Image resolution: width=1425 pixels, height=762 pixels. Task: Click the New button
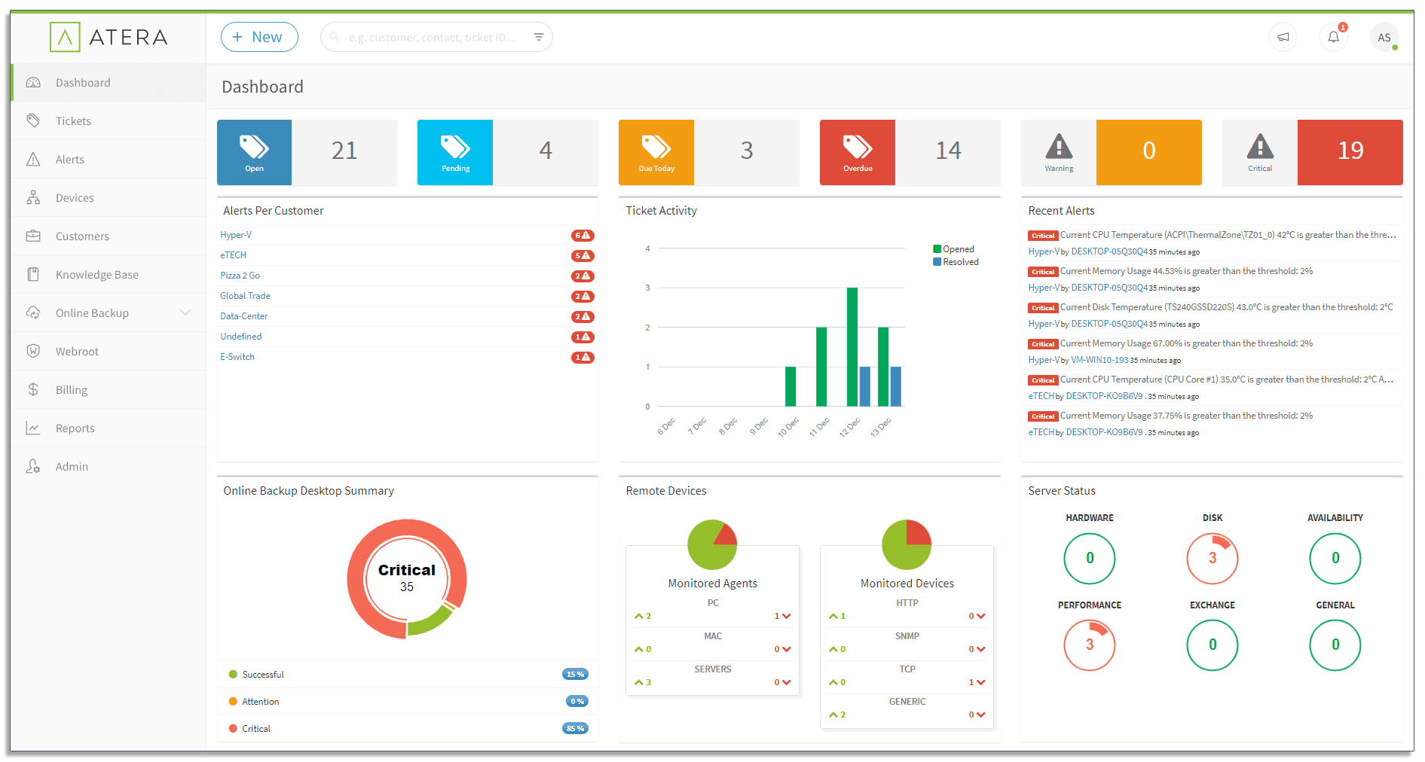(x=259, y=37)
